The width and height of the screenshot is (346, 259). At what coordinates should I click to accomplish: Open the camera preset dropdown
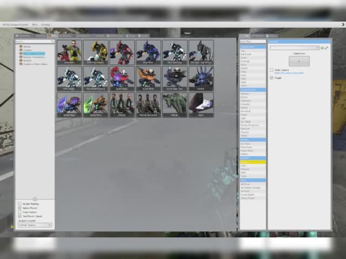(295, 48)
